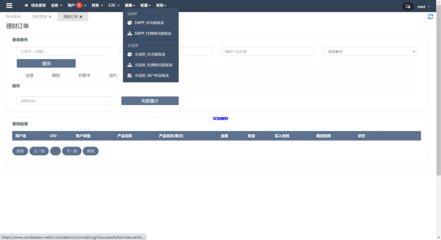The image size is (441, 240).
Task: Click hierarchy icon for 交易所_代理商充提报表
Action: [x=130, y=65]
